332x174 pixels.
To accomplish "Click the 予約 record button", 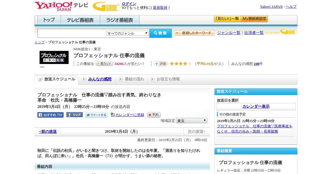I will tap(154, 115).
